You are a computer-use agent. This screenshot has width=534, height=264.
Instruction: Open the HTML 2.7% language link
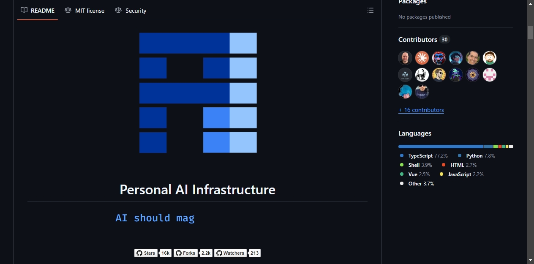pyautogui.click(x=459, y=165)
